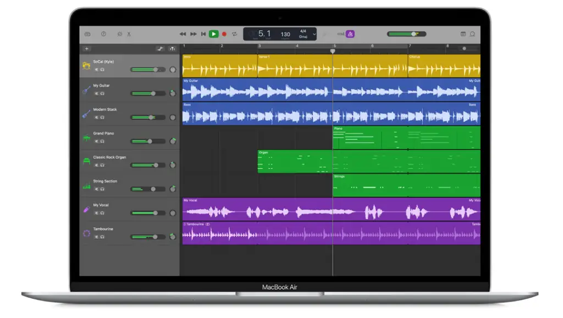Add a new track with plus button

[x=87, y=49]
